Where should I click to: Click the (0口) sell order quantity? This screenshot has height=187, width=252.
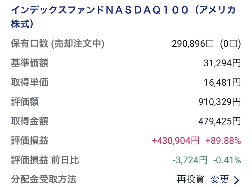pos(230,44)
